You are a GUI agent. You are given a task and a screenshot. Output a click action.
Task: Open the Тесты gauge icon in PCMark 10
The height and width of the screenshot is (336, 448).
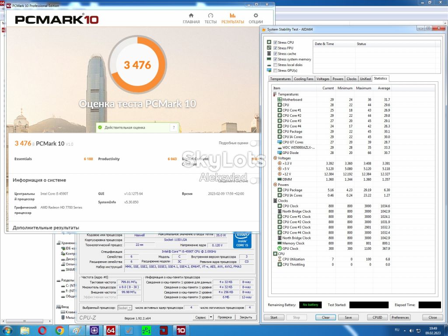(210, 15)
